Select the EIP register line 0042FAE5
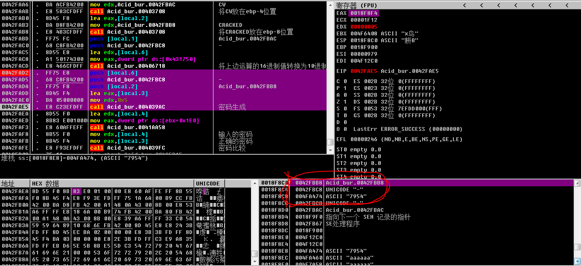The image size is (581, 266). click(x=388, y=71)
